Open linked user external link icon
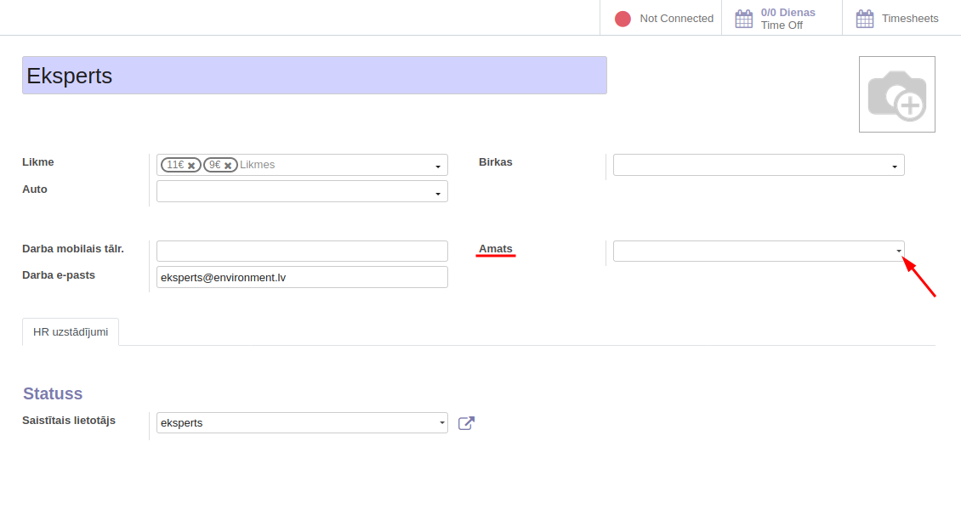Viewport: 961px width, 509px height. 466,423
